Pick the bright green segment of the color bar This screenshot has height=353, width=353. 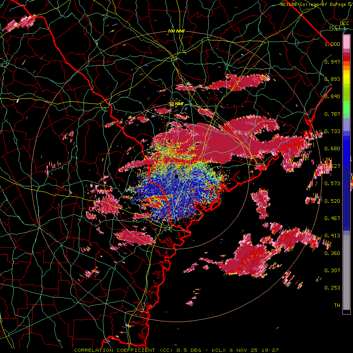tap(346, 107)
